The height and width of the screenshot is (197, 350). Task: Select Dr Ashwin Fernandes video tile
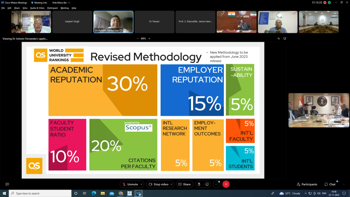(113, 22)
